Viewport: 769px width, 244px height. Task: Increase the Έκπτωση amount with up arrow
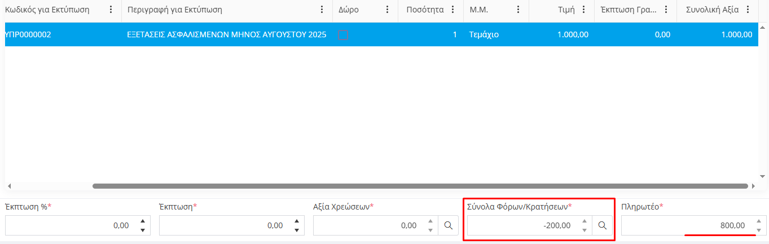pos(297,221)
